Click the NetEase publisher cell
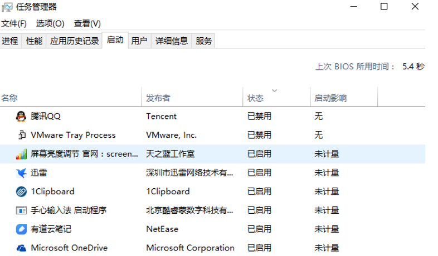 click(162, 229)
